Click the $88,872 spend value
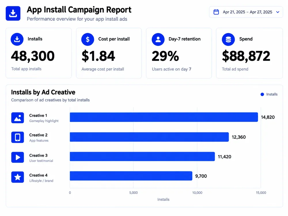This screenshot has width=288, height=216. 246,56
